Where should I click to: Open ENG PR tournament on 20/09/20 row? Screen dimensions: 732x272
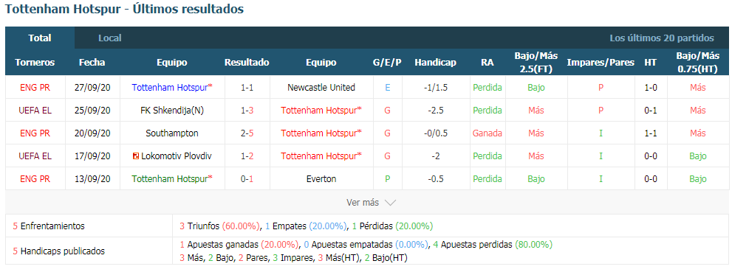click(x=35, y=133)
